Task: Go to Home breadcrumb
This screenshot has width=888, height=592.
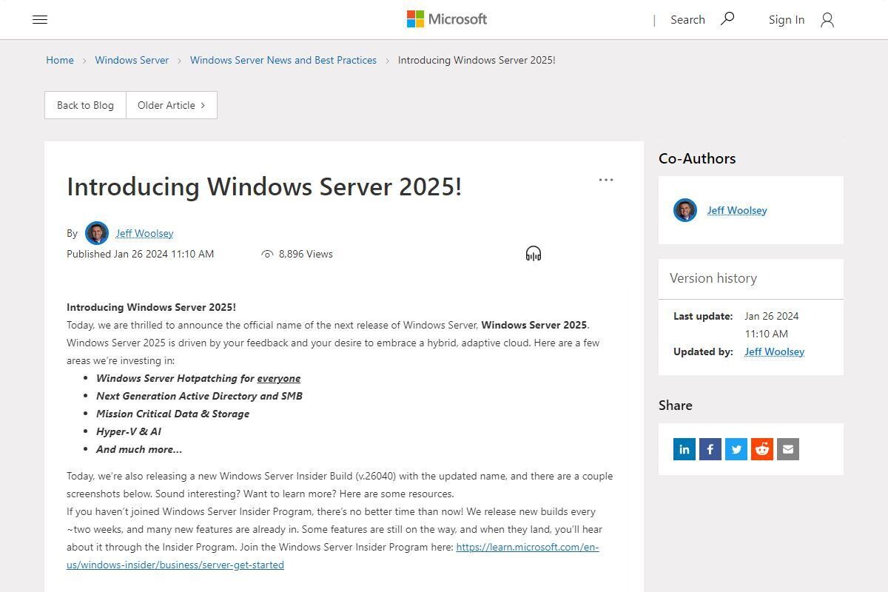Action: click(60, 60)
